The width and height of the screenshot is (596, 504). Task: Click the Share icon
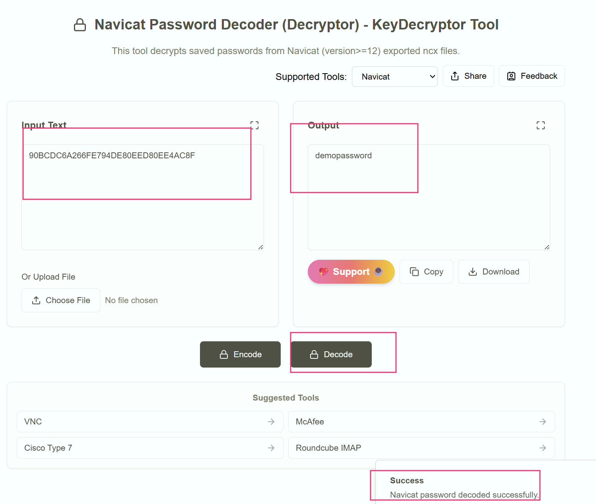[x=454, y=76]
